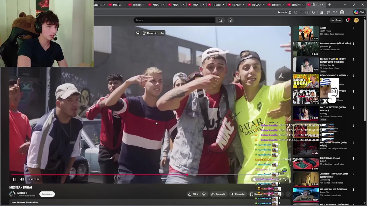The height and width of the screenshot is (206, 367).
Task: Close the MESITA browser tab
Action: [x=124, y=5]
